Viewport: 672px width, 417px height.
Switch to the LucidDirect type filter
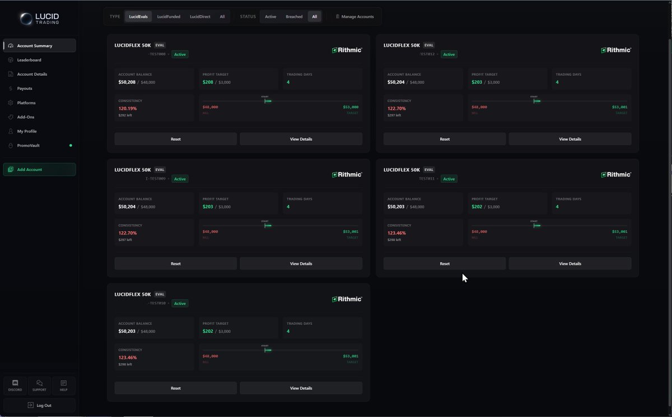pyautogui.click(x=200, y=17)
